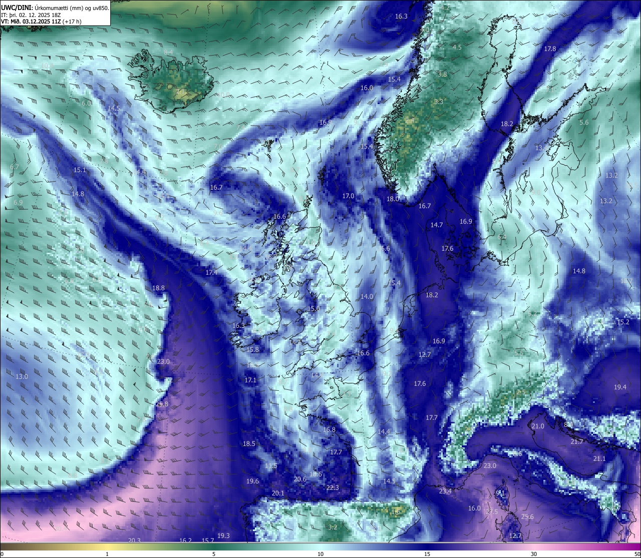Click the map value 3.8 over Norway
Image resolution: width=641 pixels, height=558 pixels.
click(x=442, y=74)
